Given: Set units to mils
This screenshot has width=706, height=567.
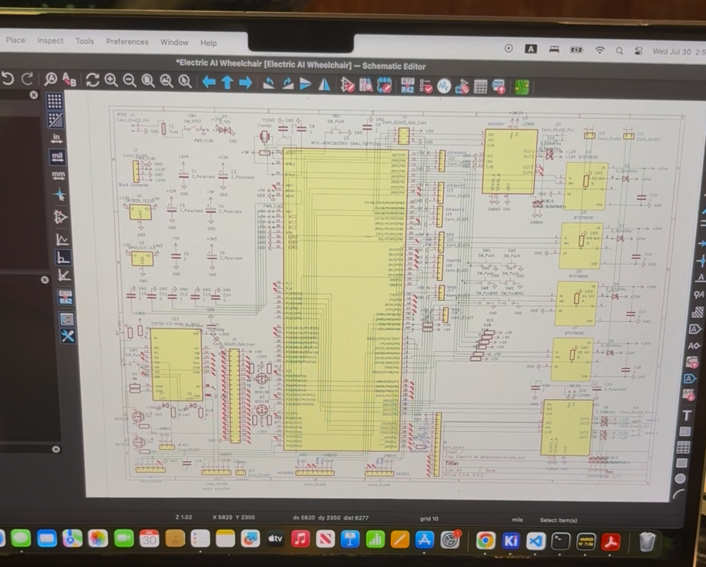Looking at the screenshot, I should (x=57, y=157).
